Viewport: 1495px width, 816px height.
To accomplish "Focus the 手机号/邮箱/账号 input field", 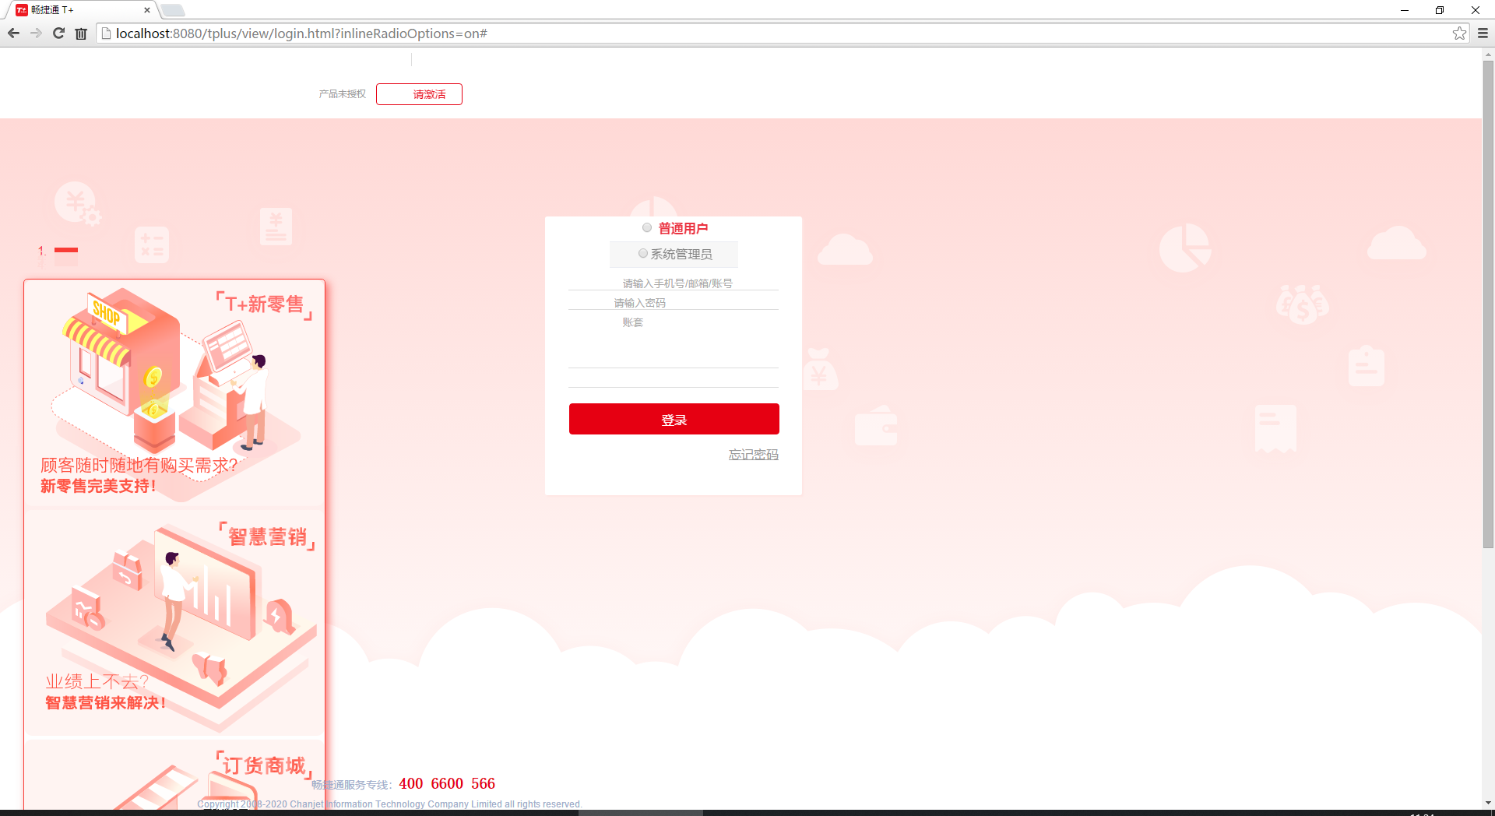I will (x=674, y=283).
